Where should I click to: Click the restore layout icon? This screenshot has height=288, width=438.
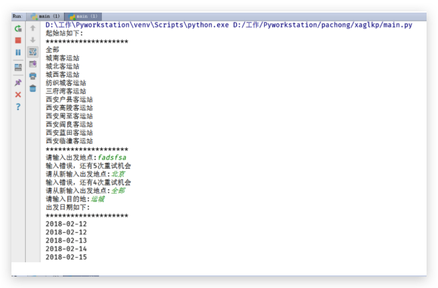tap(18, 67)
